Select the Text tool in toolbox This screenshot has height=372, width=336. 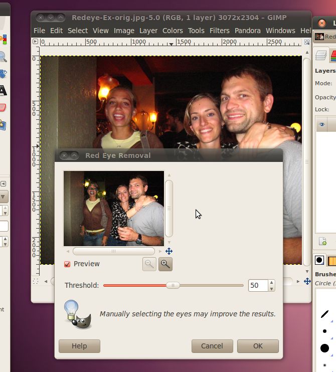click(3, 91)
